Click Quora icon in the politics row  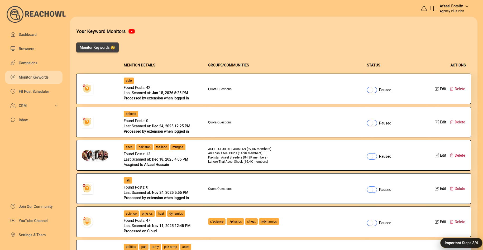pyautogui.click(x=87, y=122)
